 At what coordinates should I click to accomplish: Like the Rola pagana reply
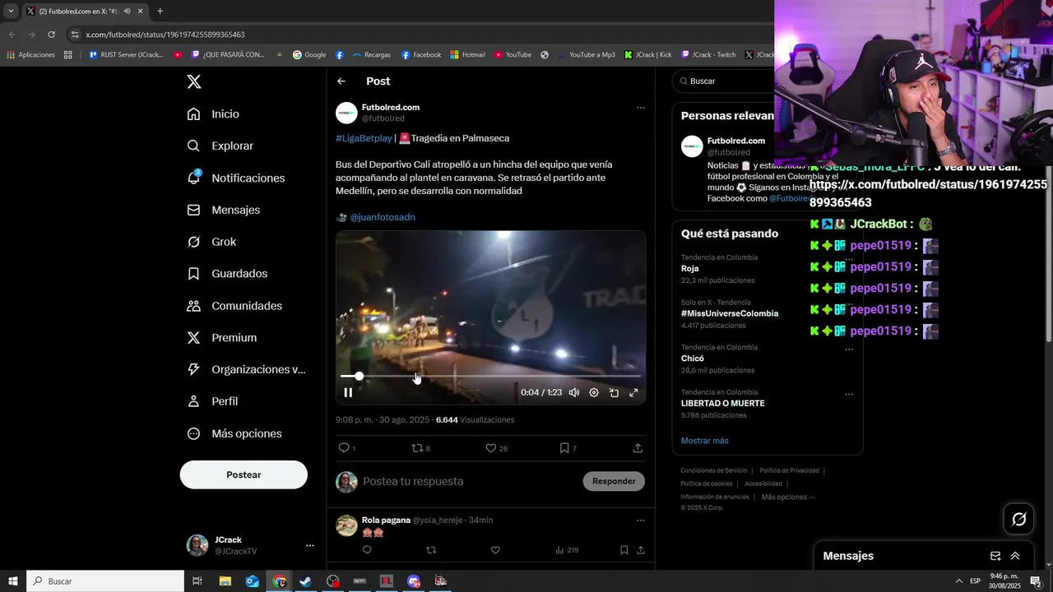click(x=495, y=550)
